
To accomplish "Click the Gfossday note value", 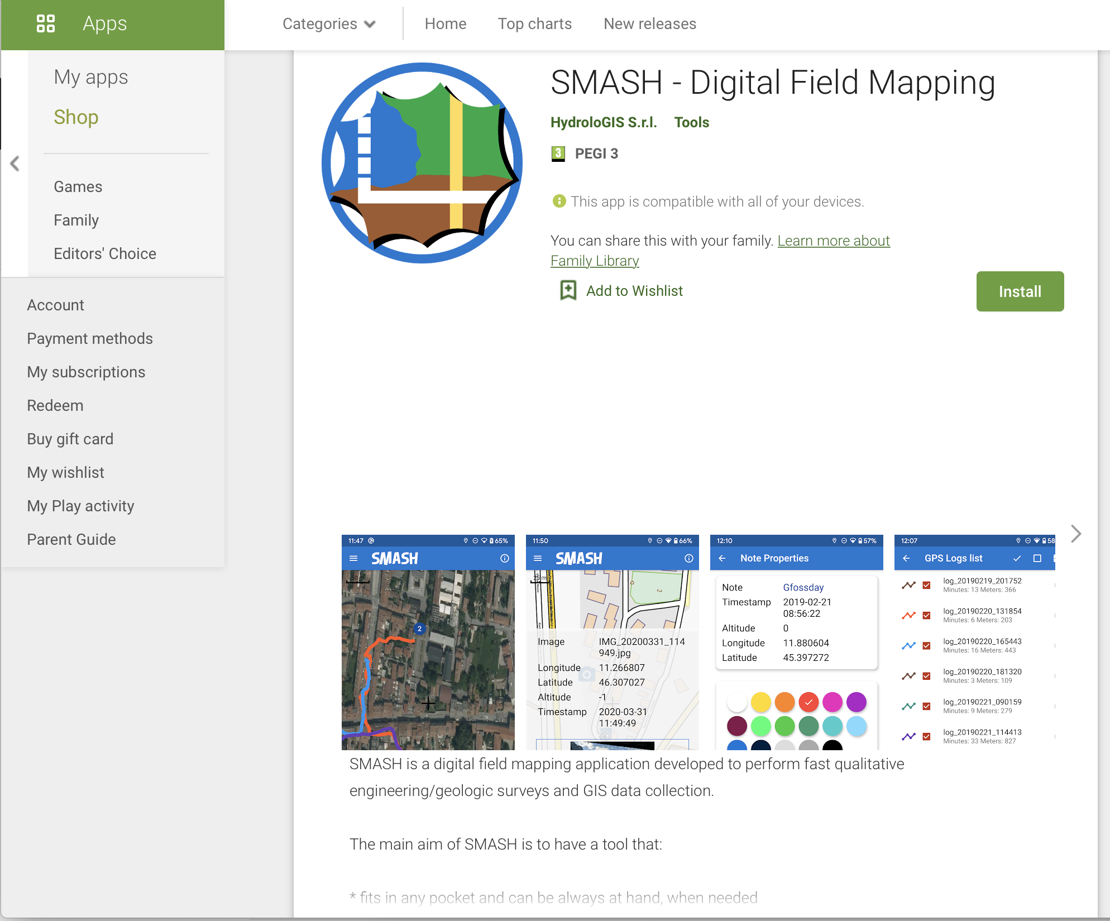I will 803,587.
